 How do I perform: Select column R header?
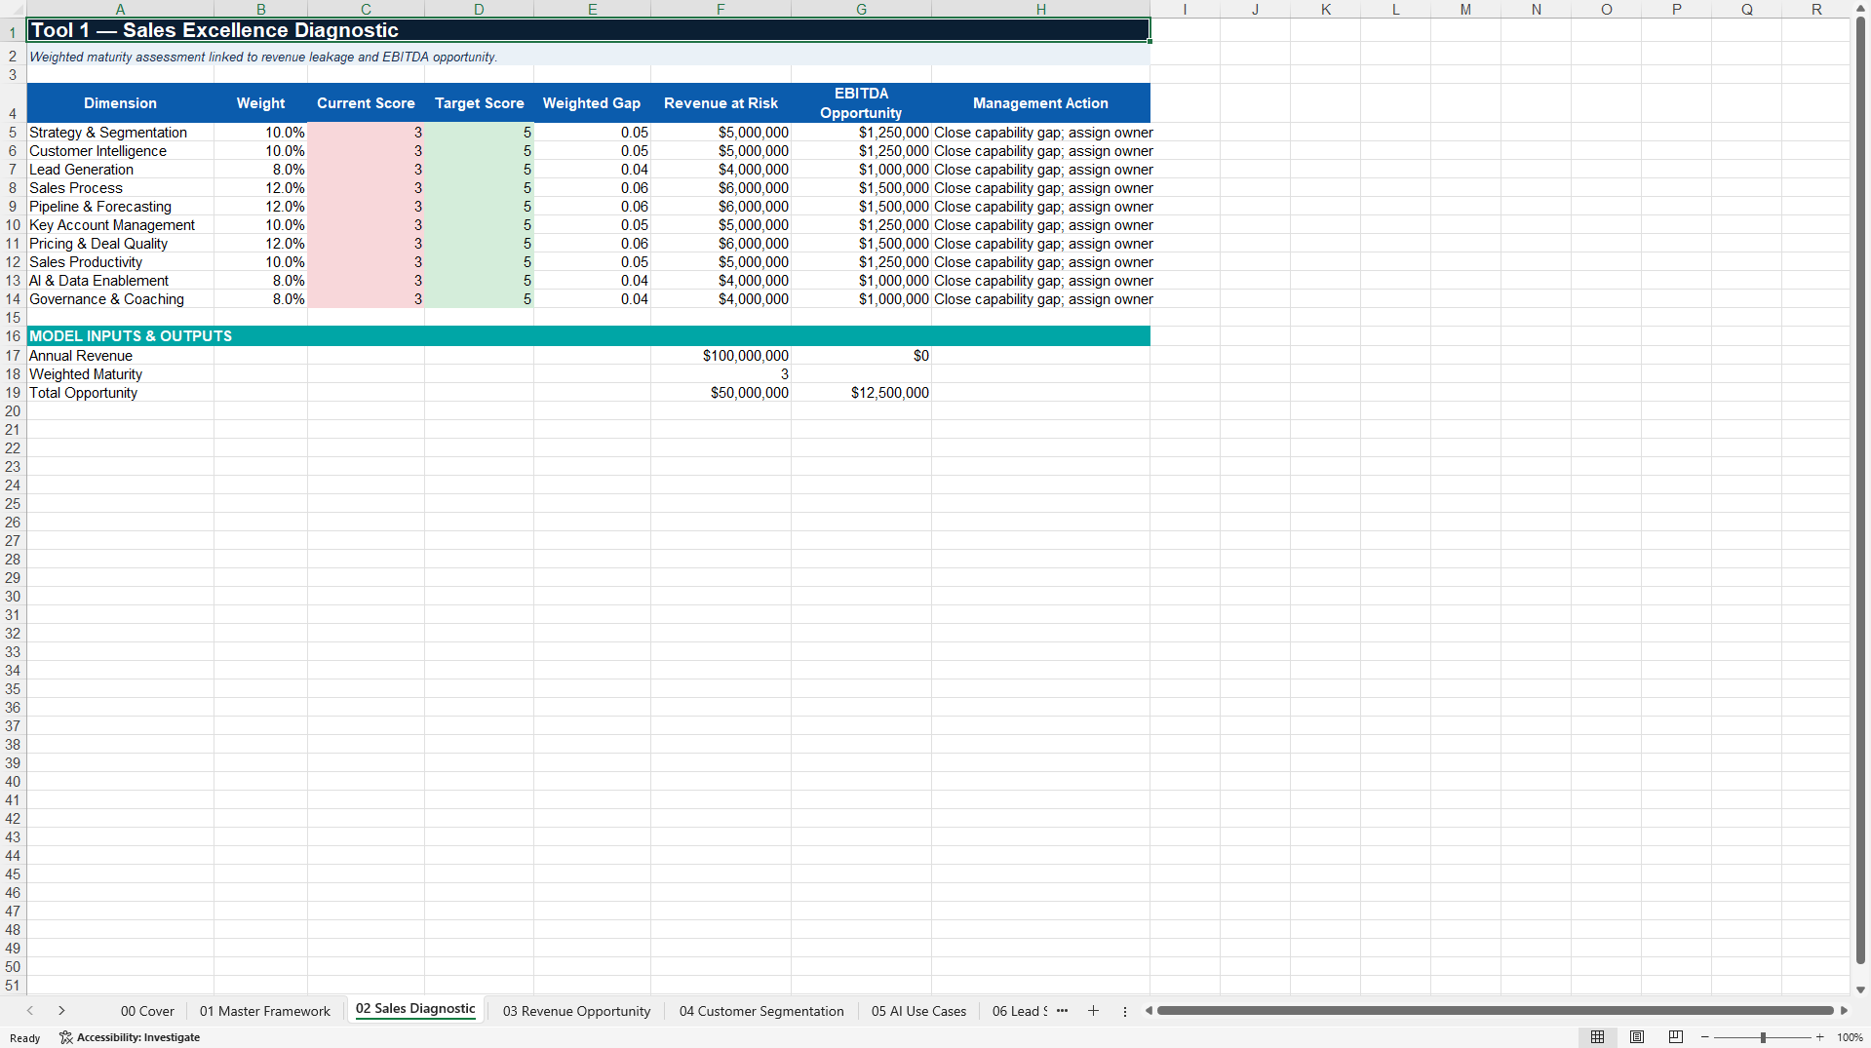1816,9
